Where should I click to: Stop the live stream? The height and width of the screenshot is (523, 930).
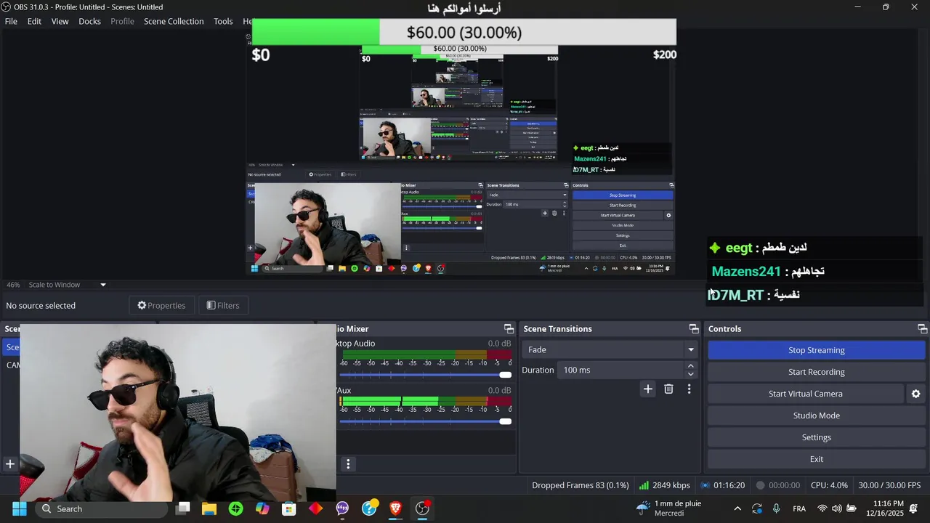tap(816, 350)
